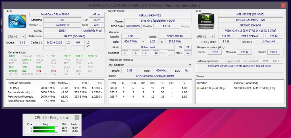Click the NVIDIA GeForce logo

click(x=205, y=21)
